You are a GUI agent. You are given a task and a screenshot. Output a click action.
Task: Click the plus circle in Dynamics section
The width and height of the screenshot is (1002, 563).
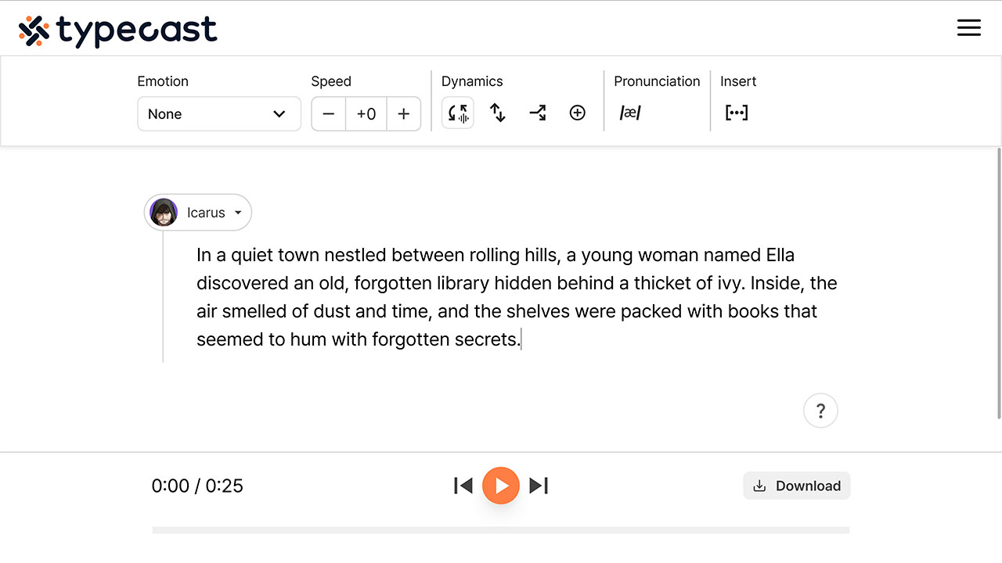(x=577, y=113)
